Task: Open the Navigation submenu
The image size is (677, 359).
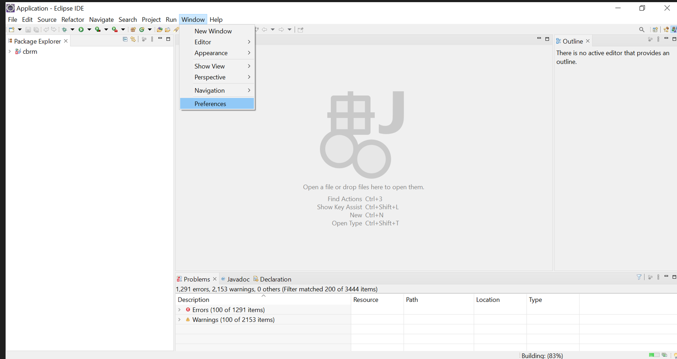Action: point(217,90)
